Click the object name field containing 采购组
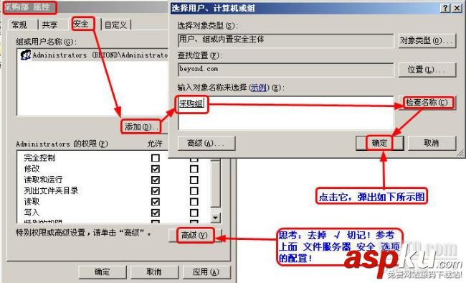Viewport: 466px width, 283px height. pyautogui.click(x=285, y=113)
